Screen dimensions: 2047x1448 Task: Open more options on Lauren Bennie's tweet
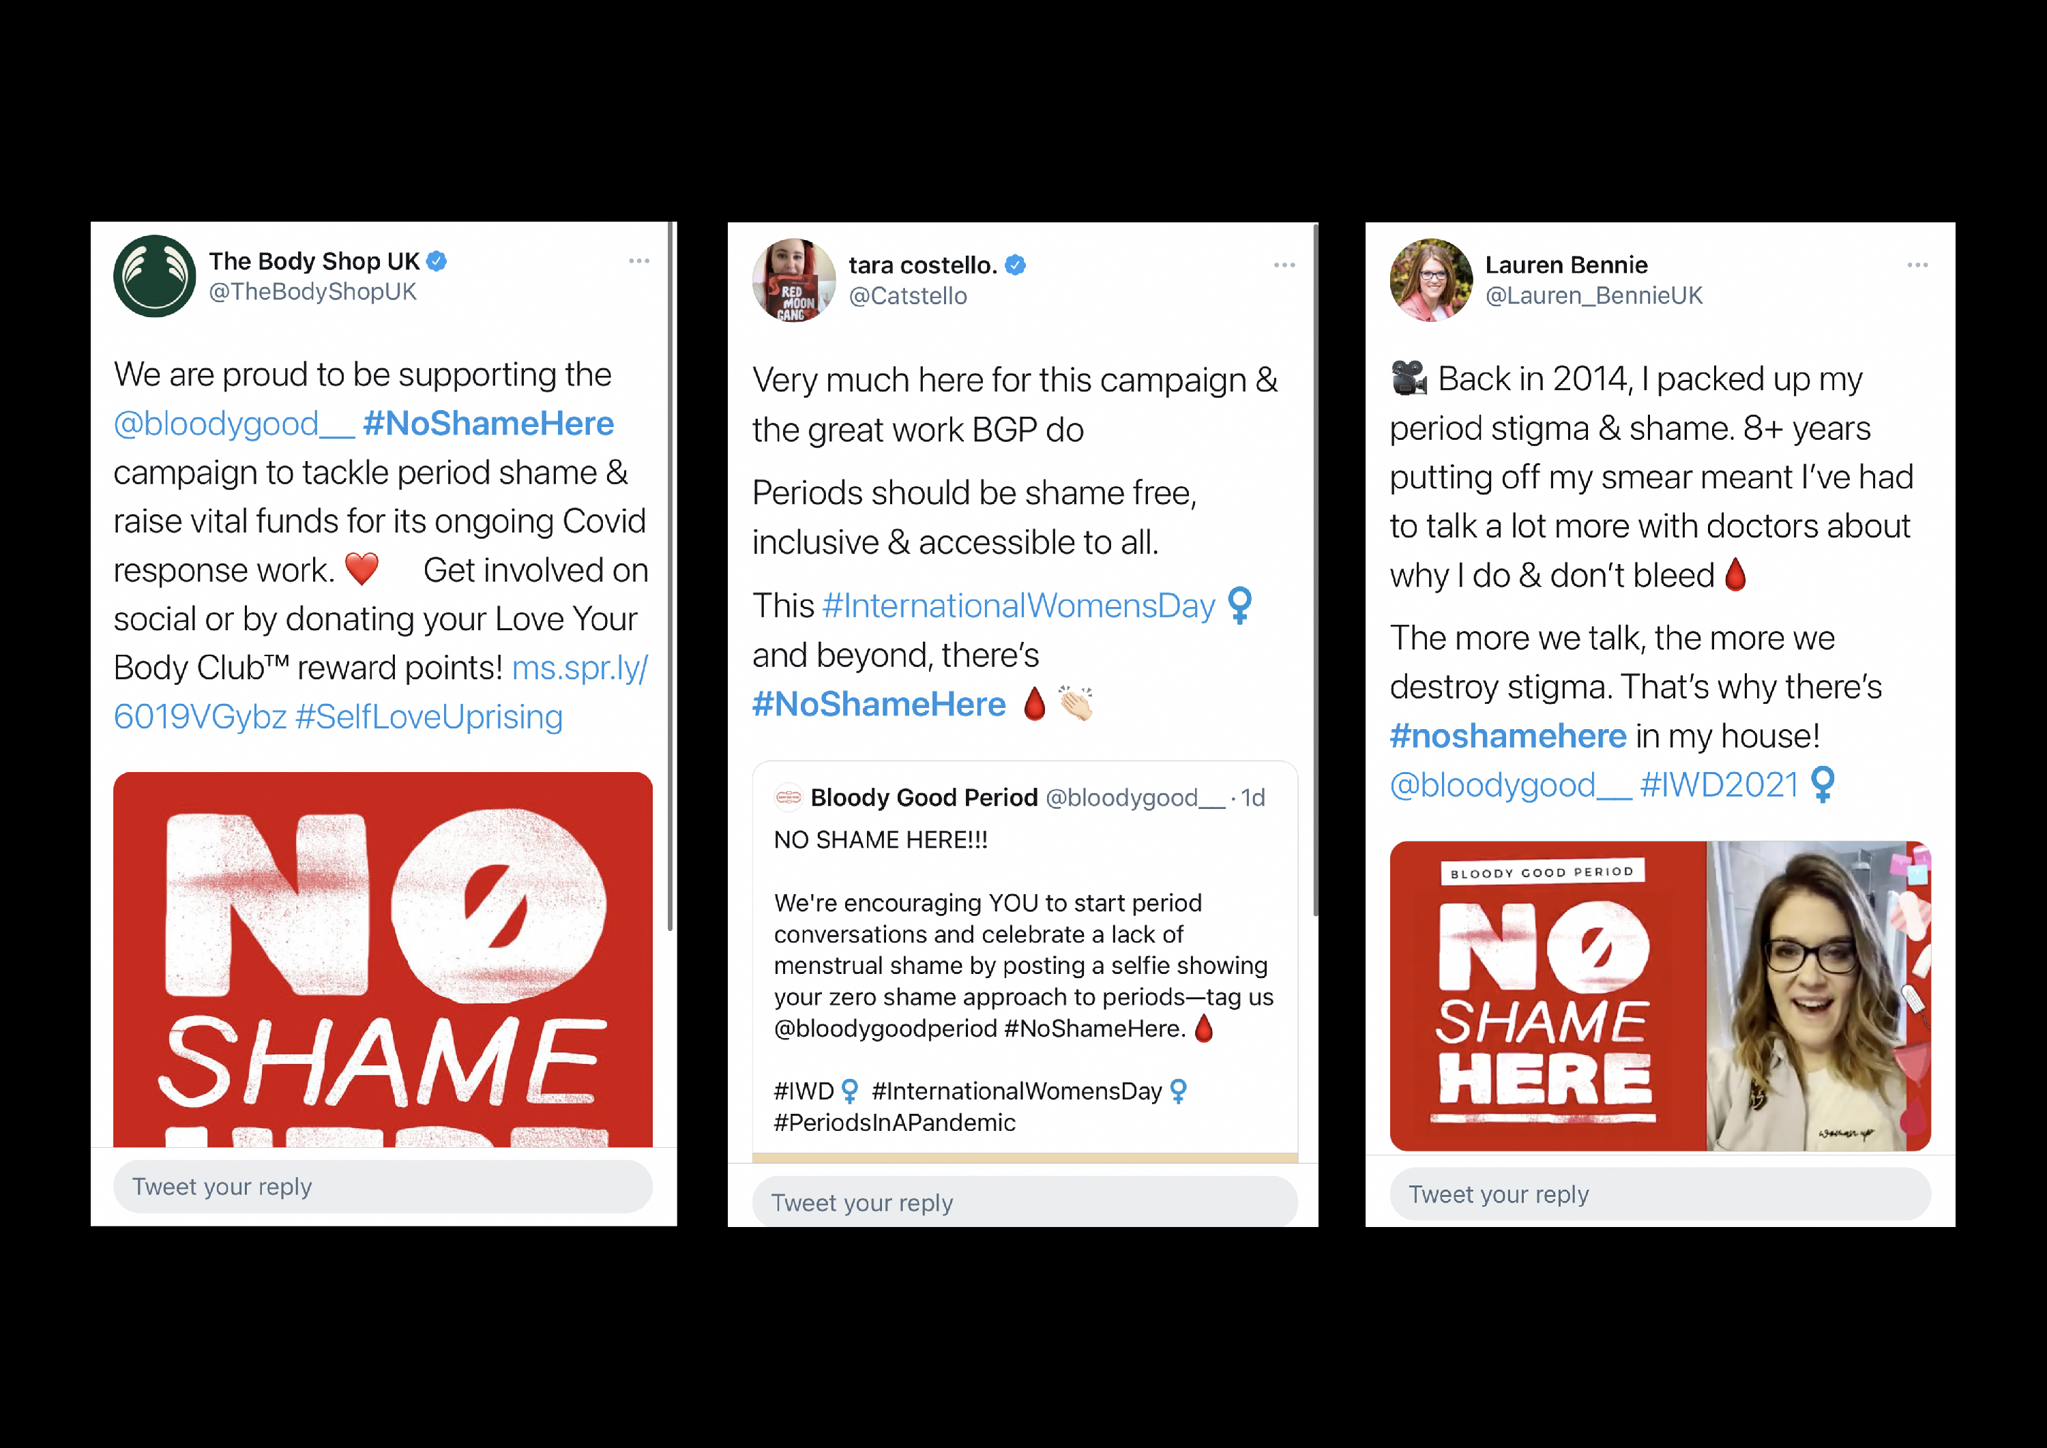coord(1917,265)
